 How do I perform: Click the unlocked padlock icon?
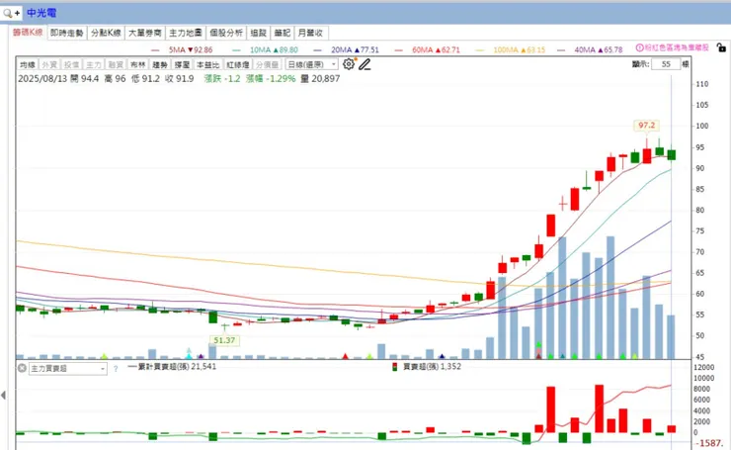pos(721,47)
